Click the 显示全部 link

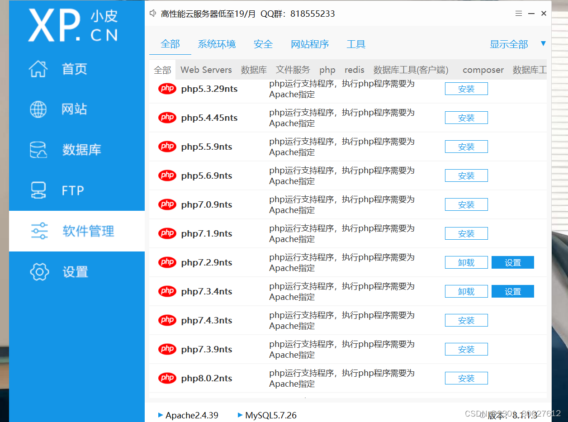pyautogui.click(x=509, y=44)
